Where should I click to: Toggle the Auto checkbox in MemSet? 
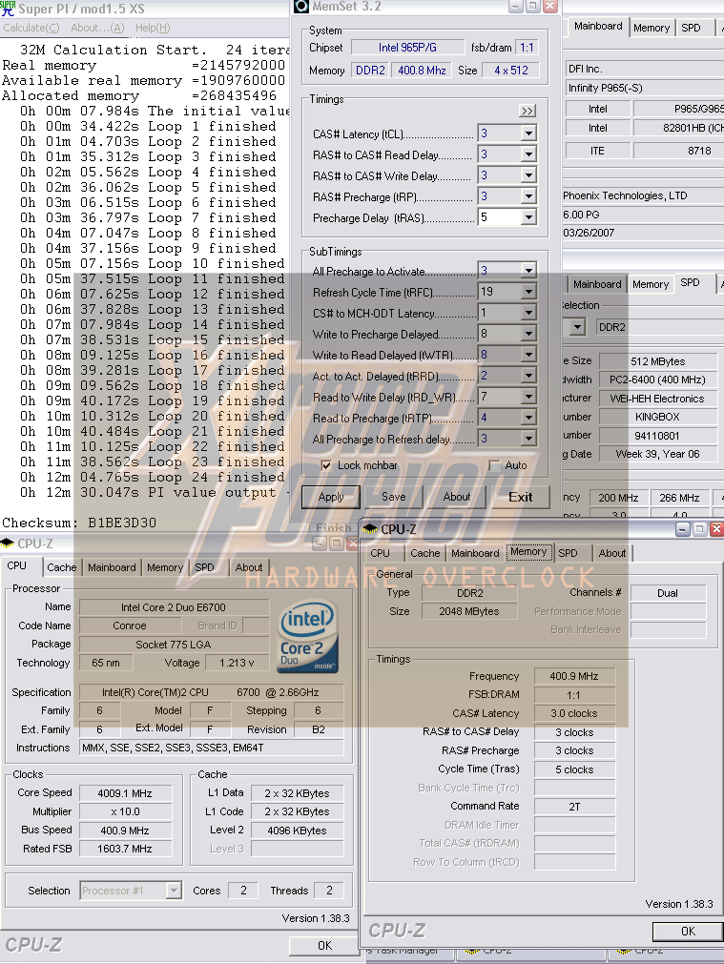tap(494, 465)
